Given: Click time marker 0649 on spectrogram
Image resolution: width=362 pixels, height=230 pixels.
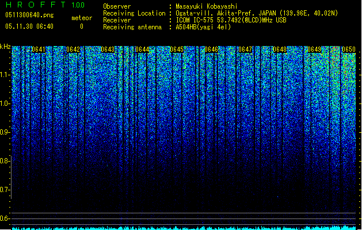Looking at the screenshot, I should coord(314,49).
